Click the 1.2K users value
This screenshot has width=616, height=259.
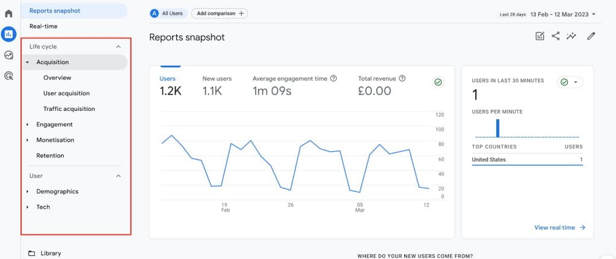(x=170, y=91)
